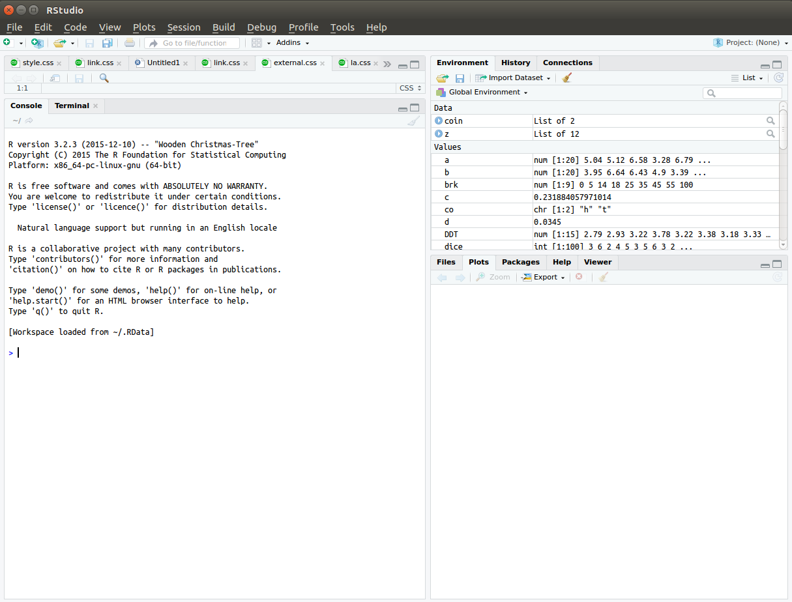Inspect the coin list with its magnifier icon
This screenshot has height=602, width=792.
click(770, 121)
